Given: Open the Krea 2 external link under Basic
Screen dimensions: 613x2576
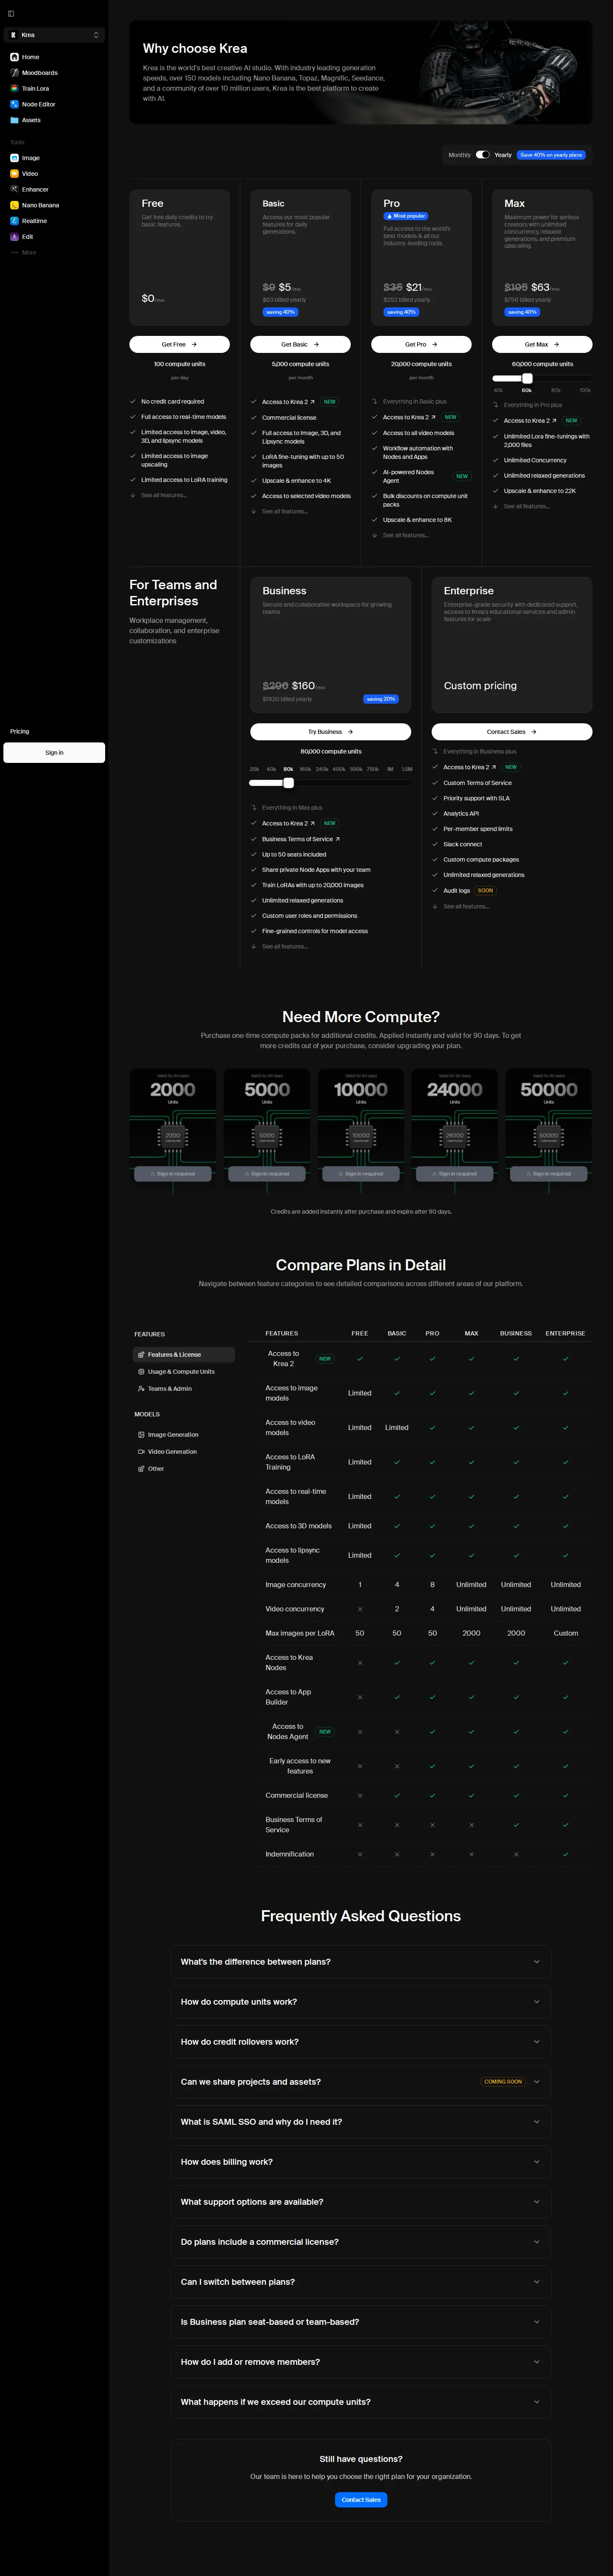Looking at the screenshot, I should (x=312, y=402).
